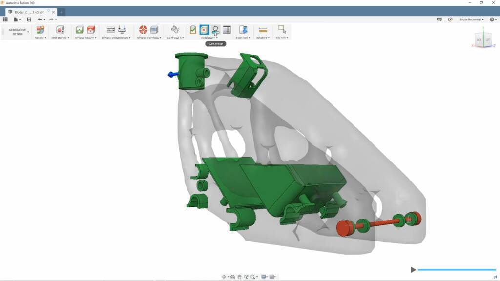Click the Save icon in the quick bar

(29, 20)
